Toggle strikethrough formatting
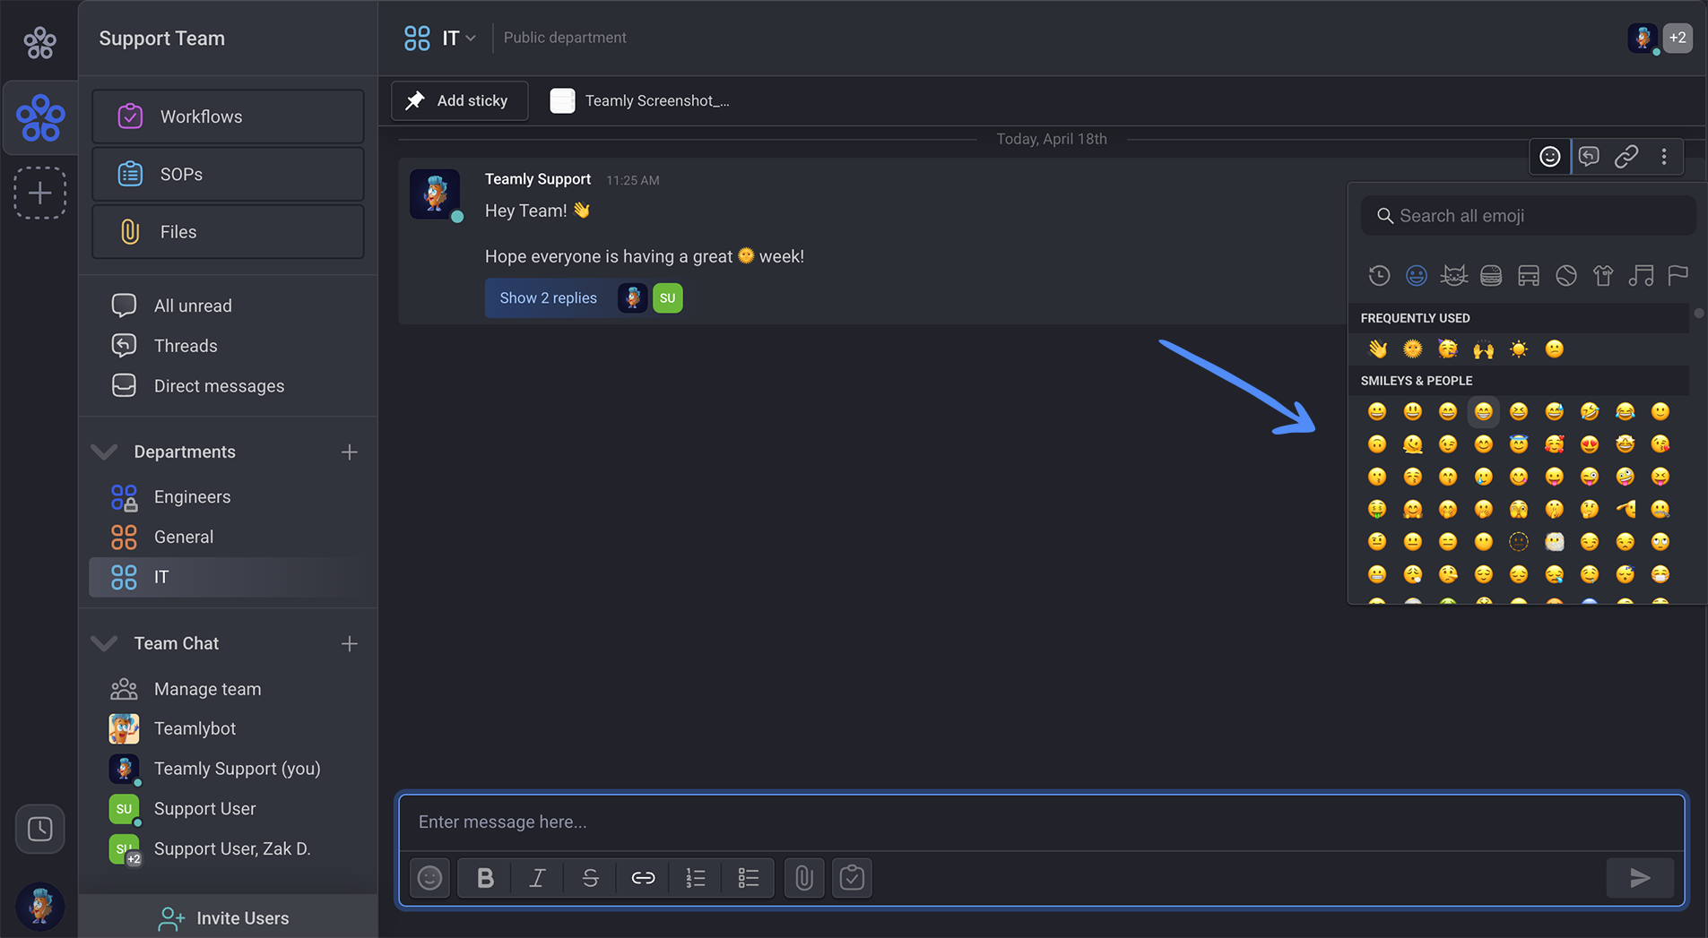The height and width of the screenshot is (938, 1708). [x=590, y=878]
